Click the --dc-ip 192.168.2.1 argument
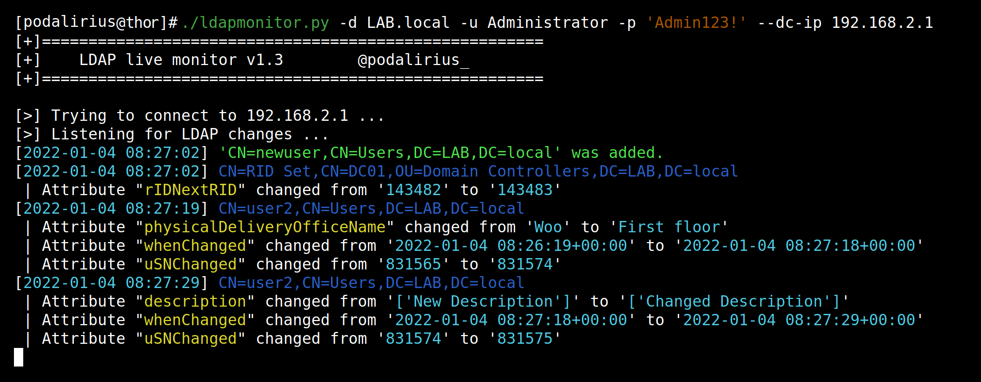This screenshot has width=981, height=382. pos(846,23)
